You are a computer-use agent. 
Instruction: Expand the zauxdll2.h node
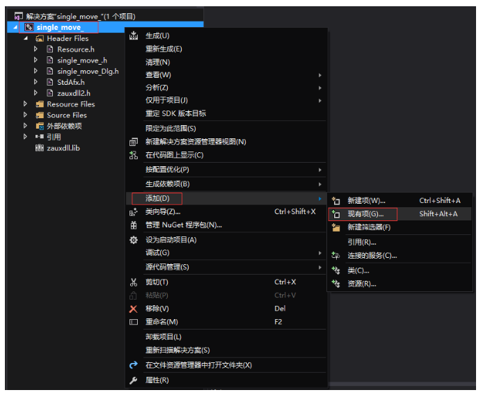(35, 92)
